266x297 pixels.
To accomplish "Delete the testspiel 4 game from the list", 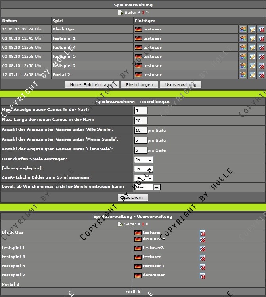I will (x=261, y=47).
